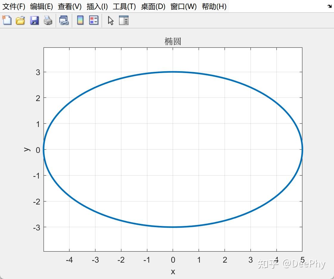
Task: Select the plot title 椭圆
Action: tap(173, 41)
